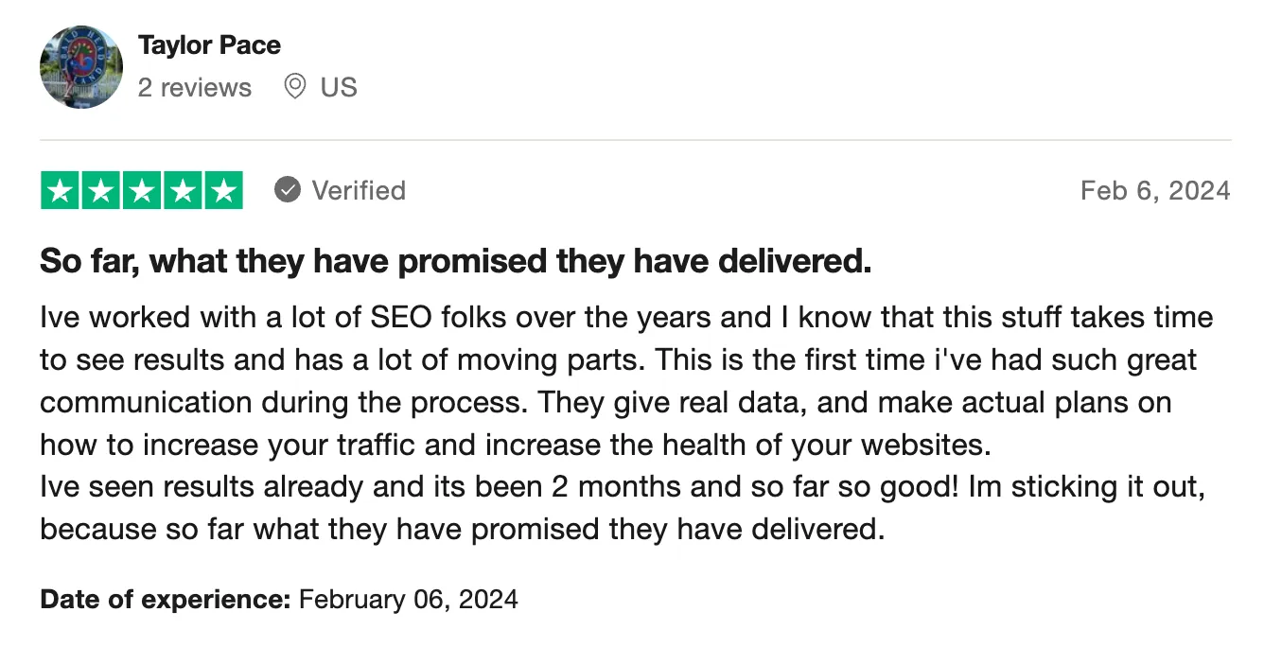
Task: Click the Feb 6, 2024 review date
Action: tap(1155, 190)
